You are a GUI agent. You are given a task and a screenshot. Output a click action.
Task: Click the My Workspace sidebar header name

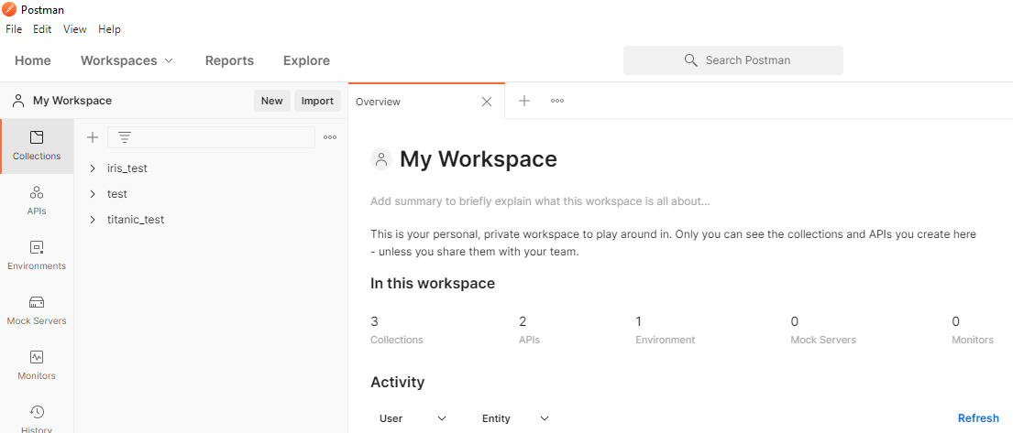pyautogui.click(x=72, y=101)
